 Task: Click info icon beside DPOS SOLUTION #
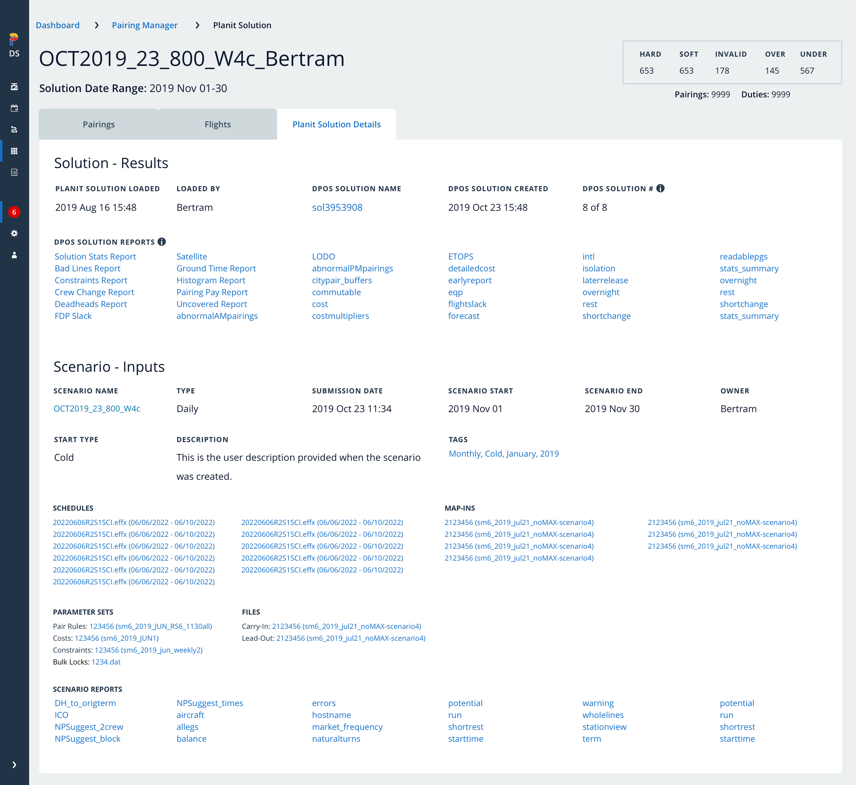(660, 188)
